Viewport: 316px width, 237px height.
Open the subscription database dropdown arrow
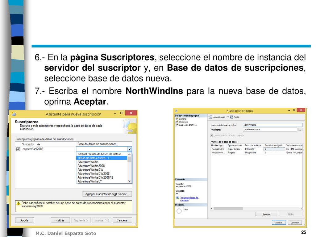click(130, 149)
